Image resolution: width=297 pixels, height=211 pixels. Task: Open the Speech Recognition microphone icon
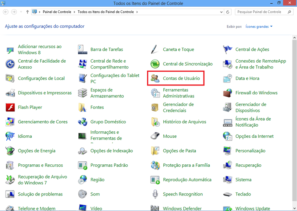click(x=155, y=194)
